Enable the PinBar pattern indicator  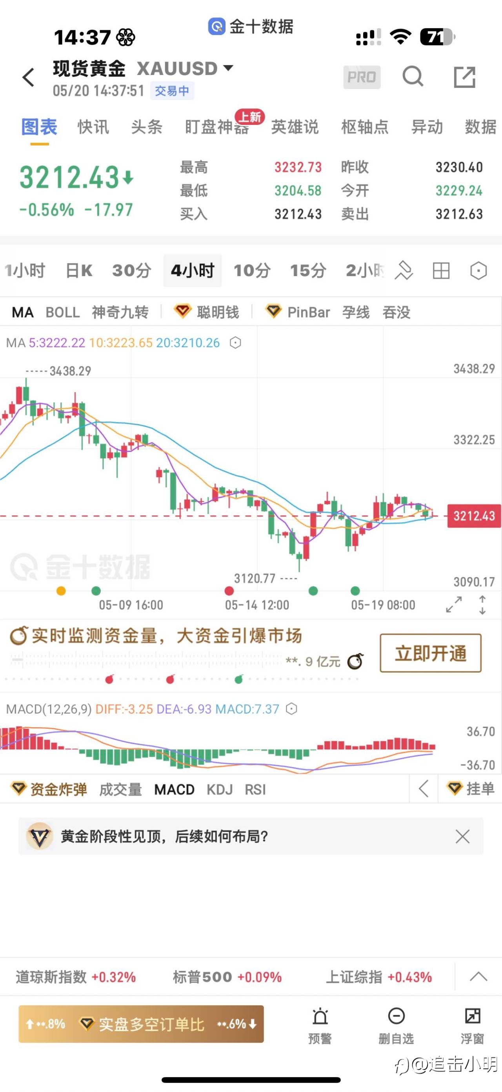308,313
